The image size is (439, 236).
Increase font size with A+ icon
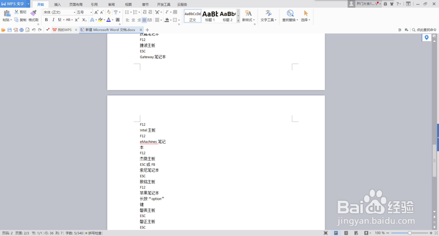[96, 12]
